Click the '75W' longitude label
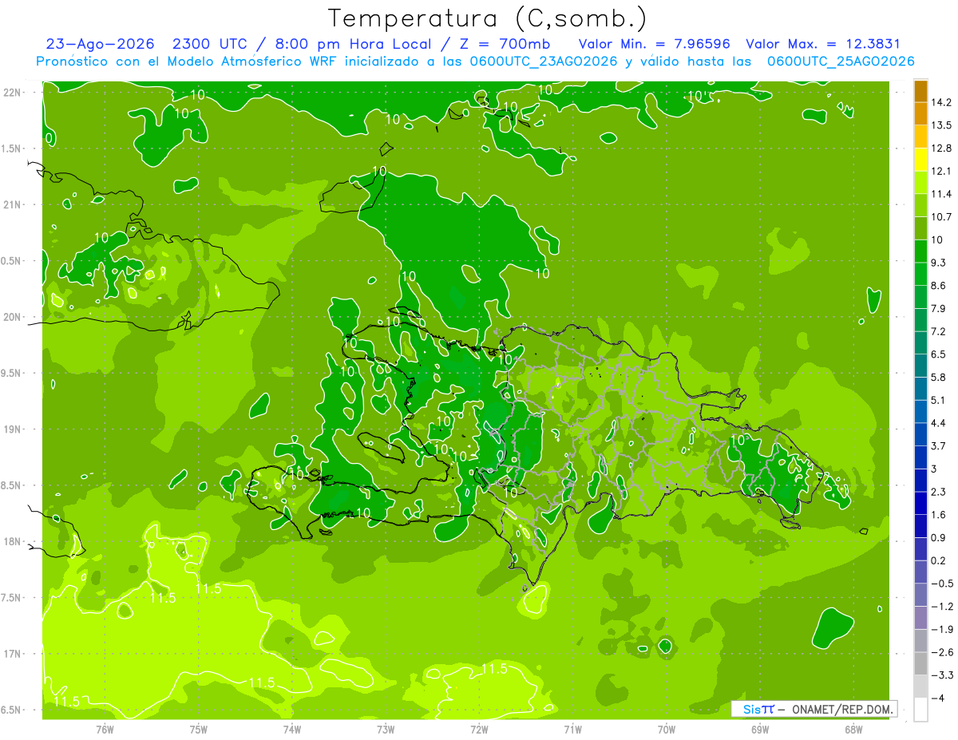Viewport: 958px width, 740px height. coord(199,730)
